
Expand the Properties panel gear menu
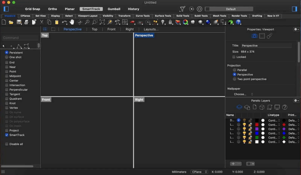[x=296, y=29]
